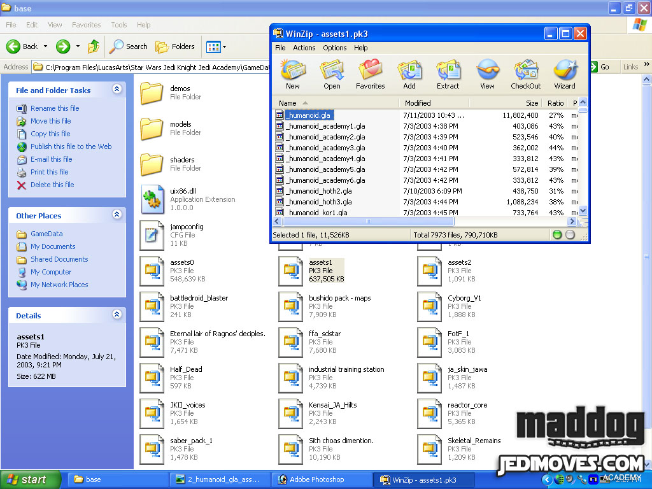The width and height of the screenshot is (652, 489).
Task: Click the WinZip Open archive icon
Action: (332, 69)
